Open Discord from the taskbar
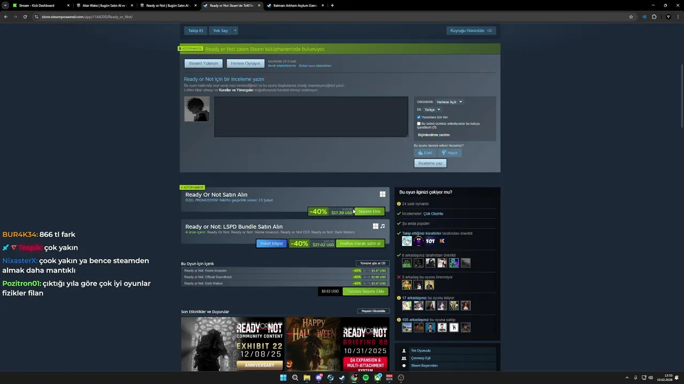The height and width of the screenshot is (384, 684). coord(318,378)
